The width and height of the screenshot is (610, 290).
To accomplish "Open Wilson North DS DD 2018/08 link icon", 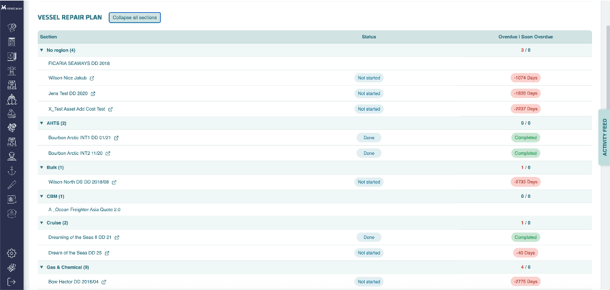I will [x=114, y=182].
